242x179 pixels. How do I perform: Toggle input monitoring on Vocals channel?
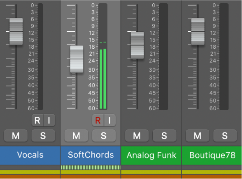click(49, 120)
